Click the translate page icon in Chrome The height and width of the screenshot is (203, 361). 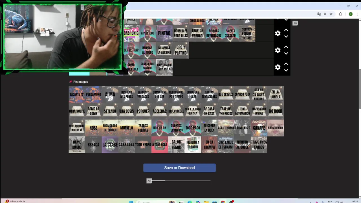coord(319,14)
